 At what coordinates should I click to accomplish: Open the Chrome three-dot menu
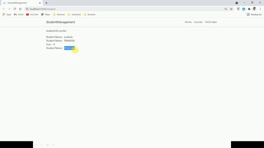point(260,9)
